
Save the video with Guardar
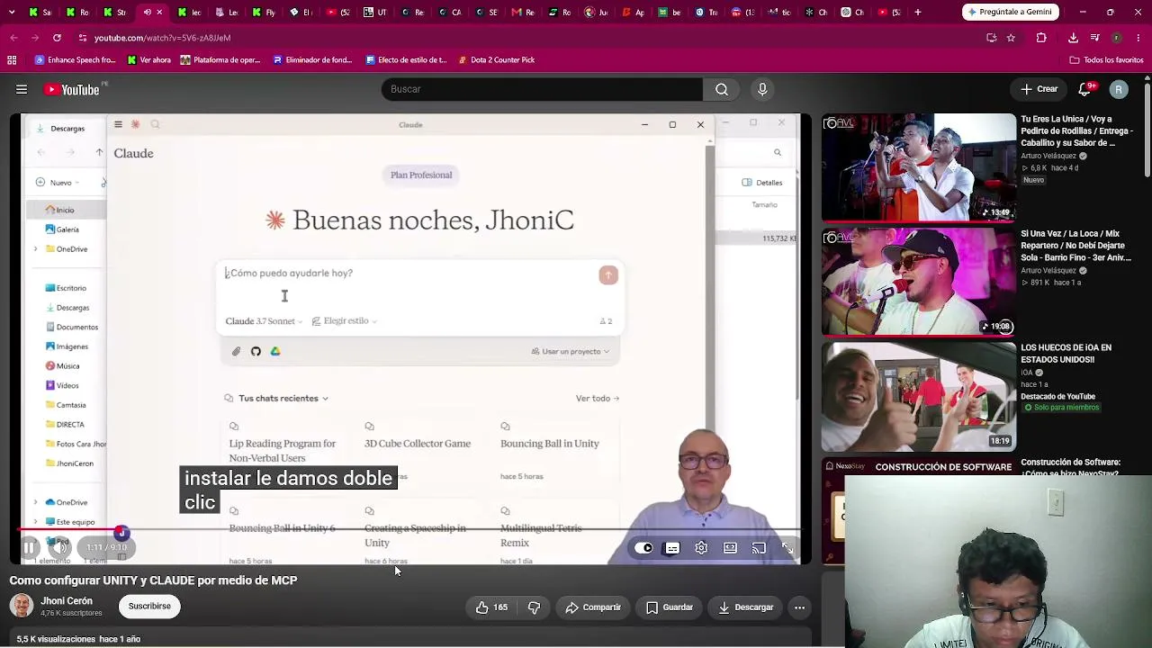point(670,607)
